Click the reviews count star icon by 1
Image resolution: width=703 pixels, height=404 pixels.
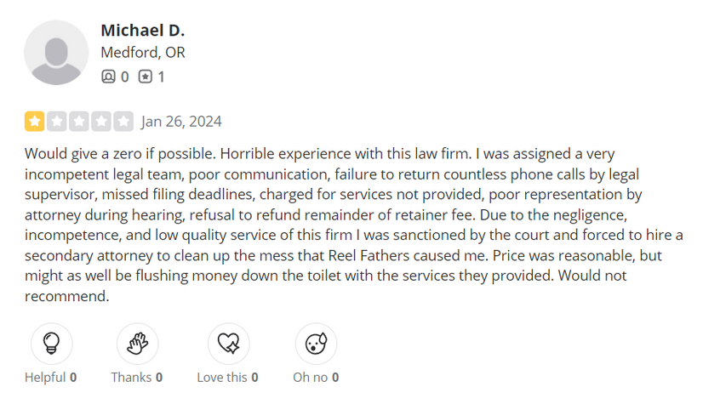[145, 77]
